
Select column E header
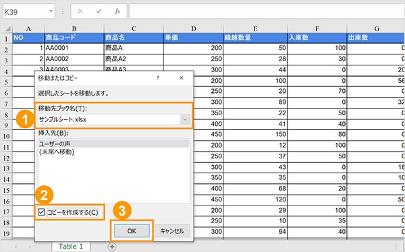click(x=255, y=28)
